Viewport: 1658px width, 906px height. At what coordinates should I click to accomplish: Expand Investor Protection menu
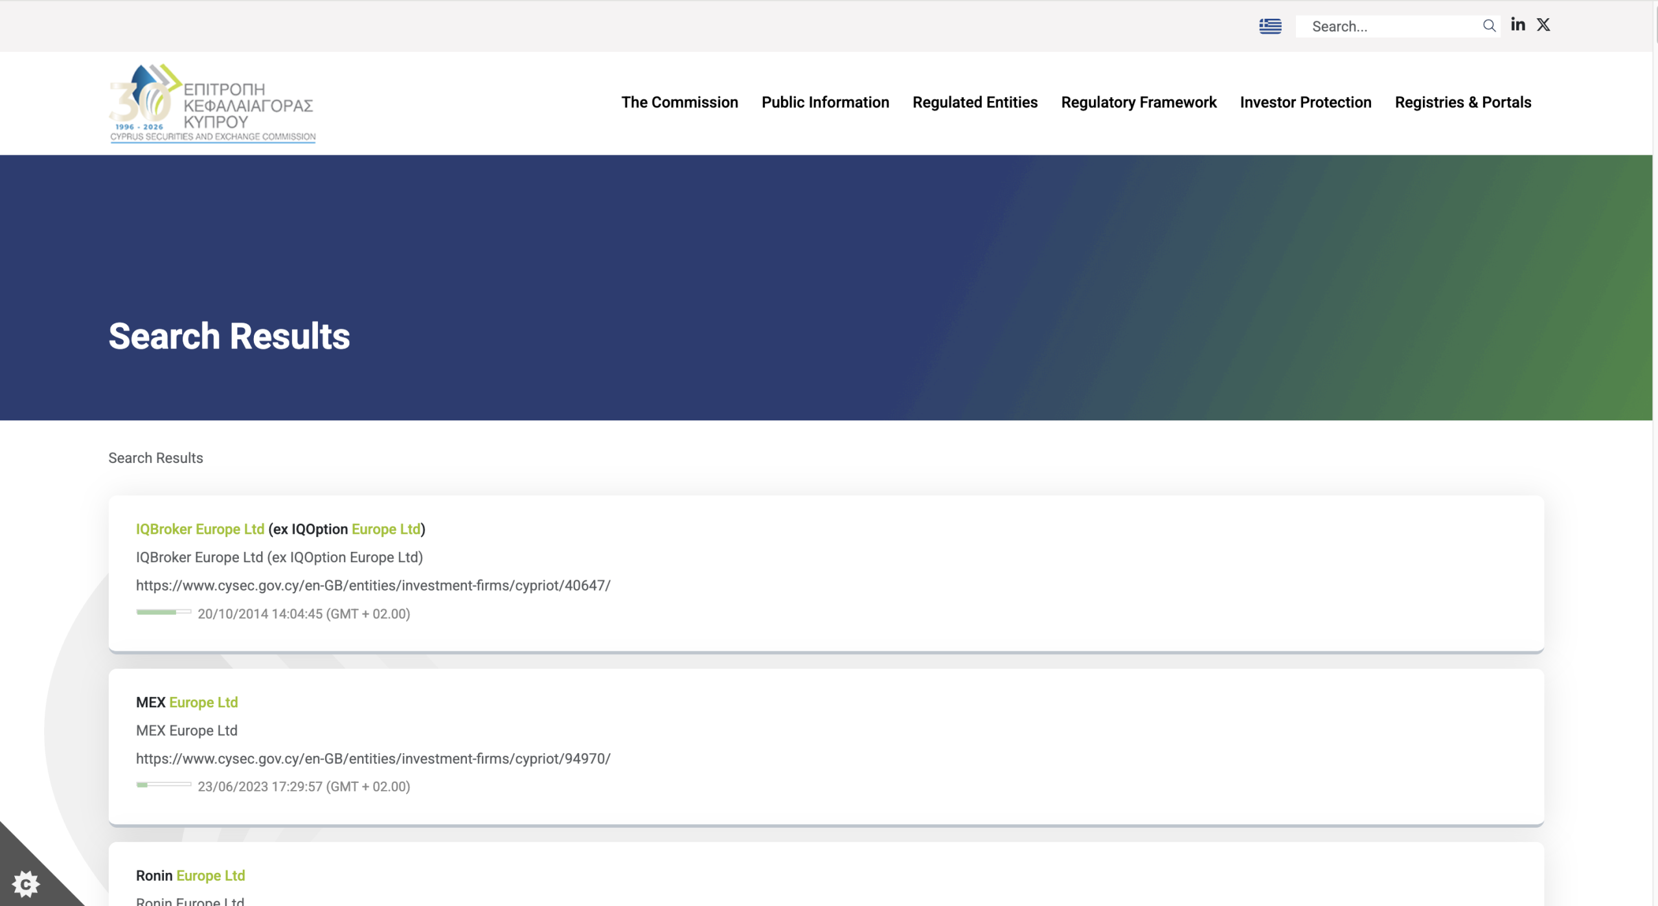click(1306, 102)
